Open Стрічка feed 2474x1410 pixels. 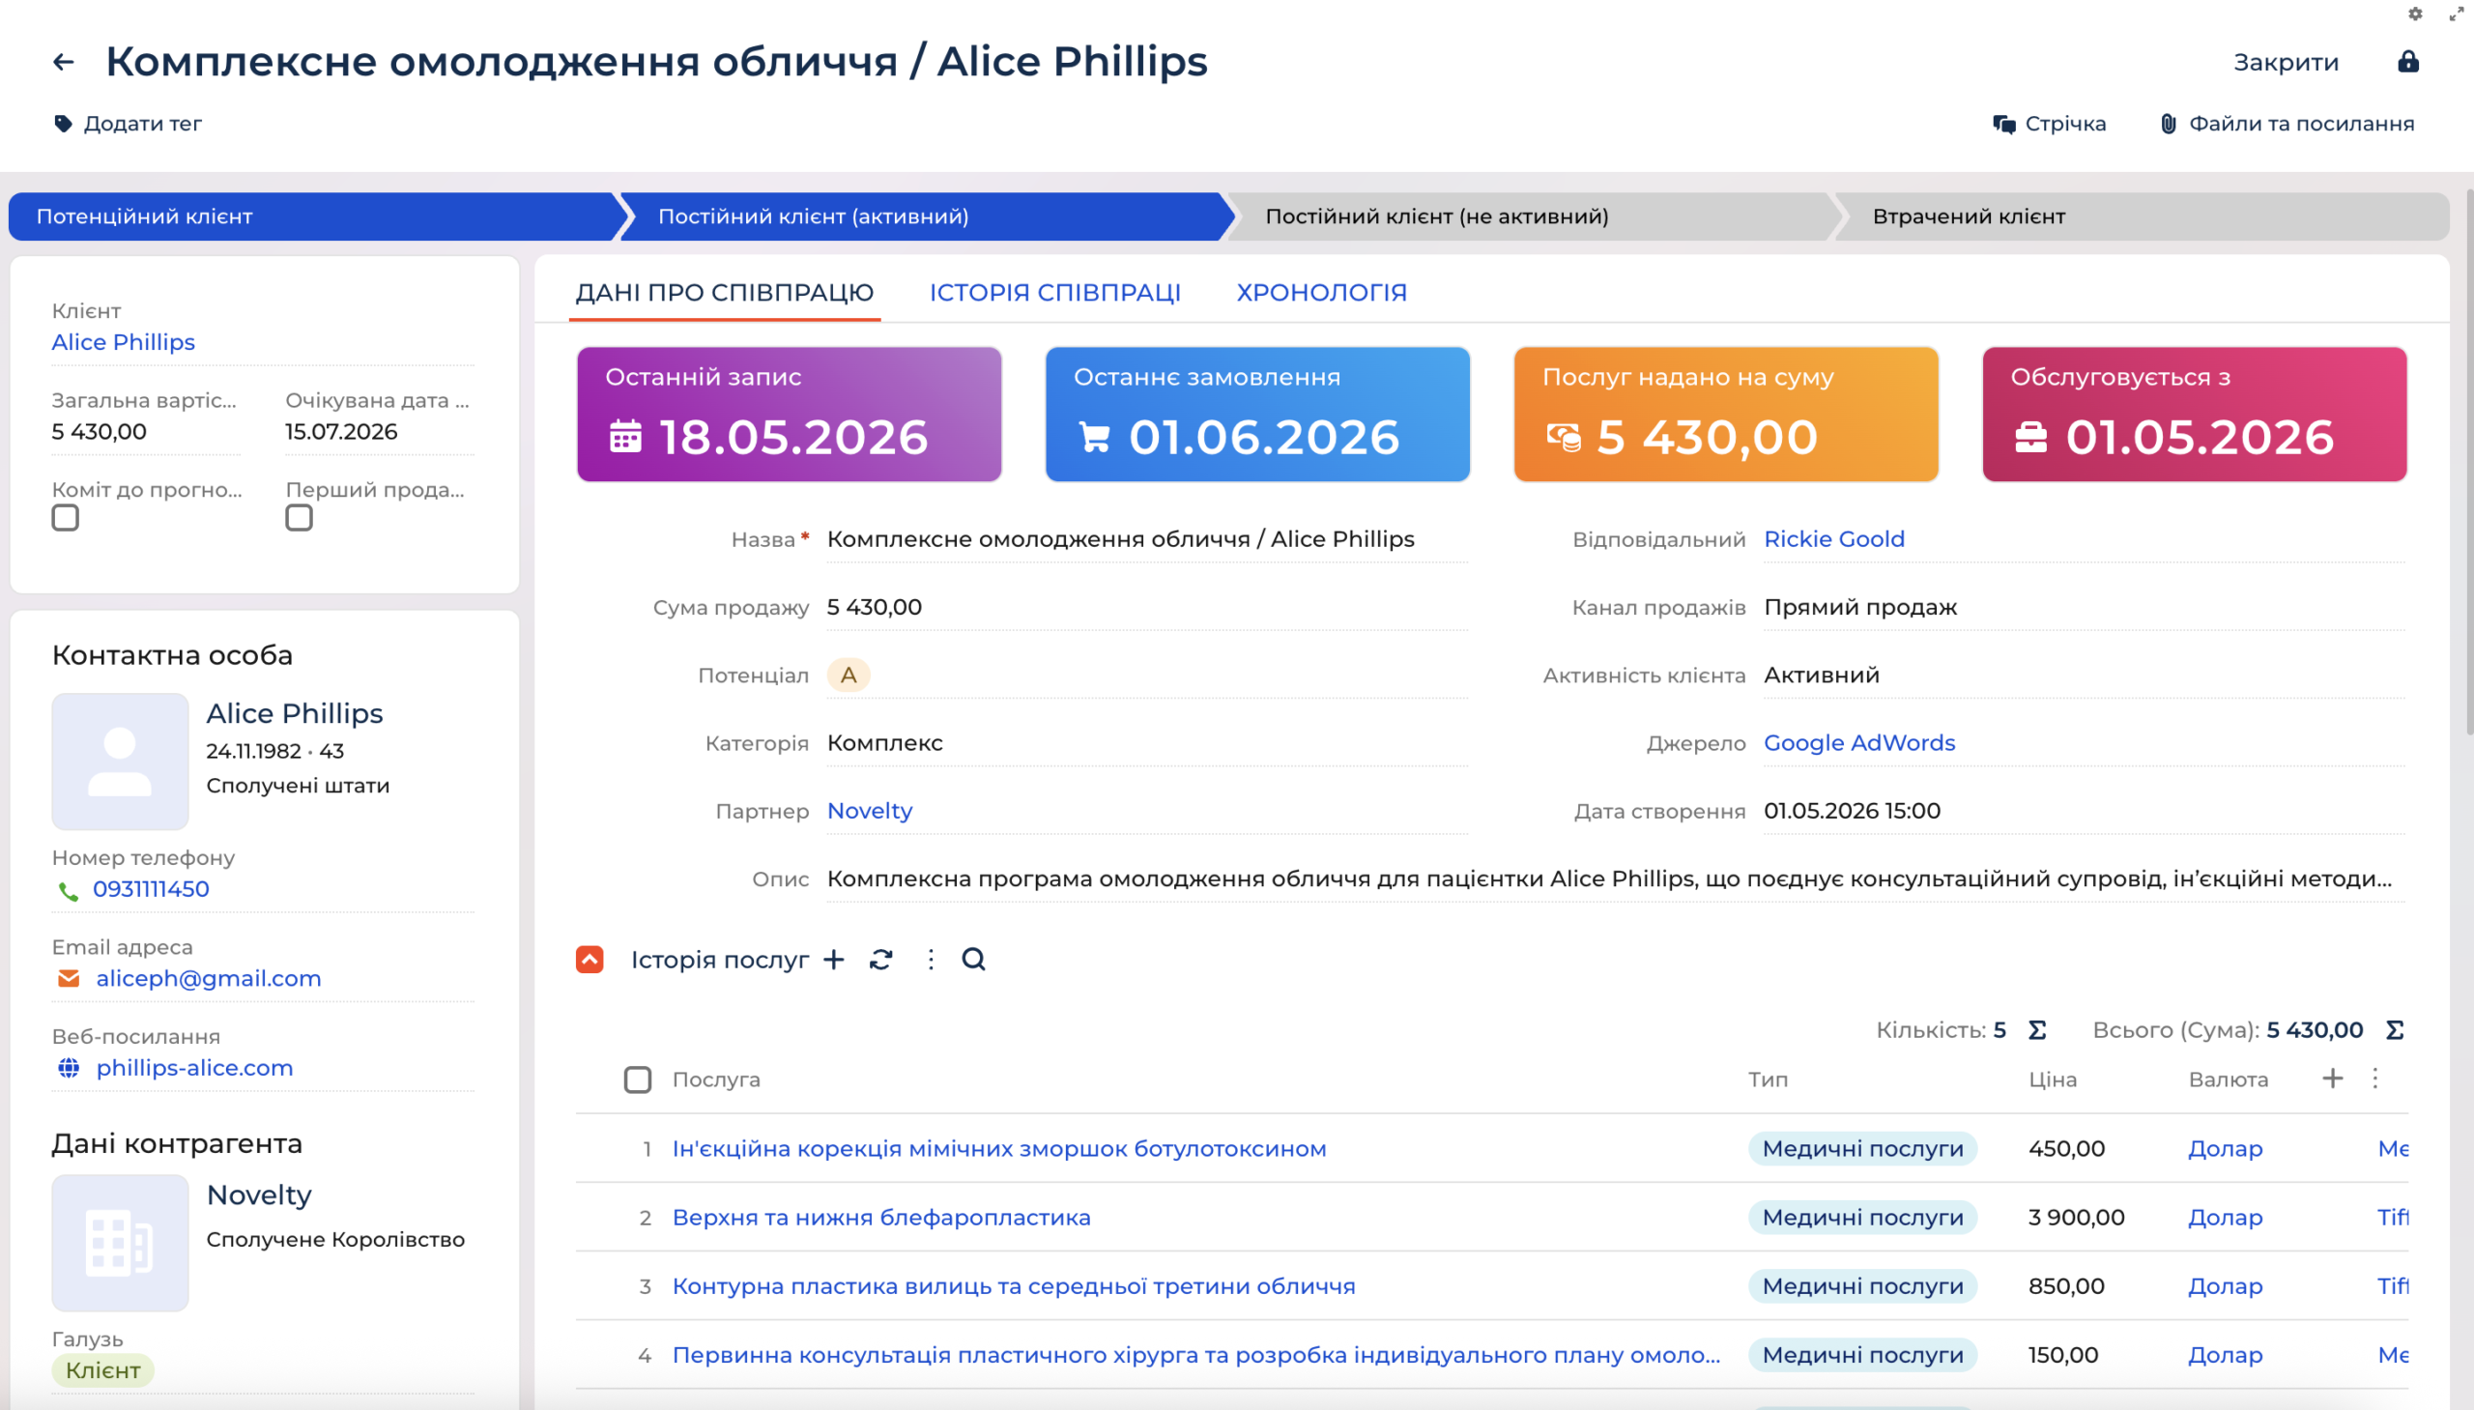2065,124
